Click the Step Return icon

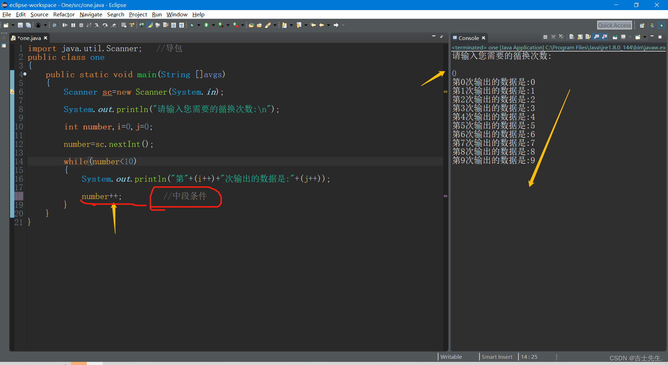pyautogui.click(x=114, y=25)
